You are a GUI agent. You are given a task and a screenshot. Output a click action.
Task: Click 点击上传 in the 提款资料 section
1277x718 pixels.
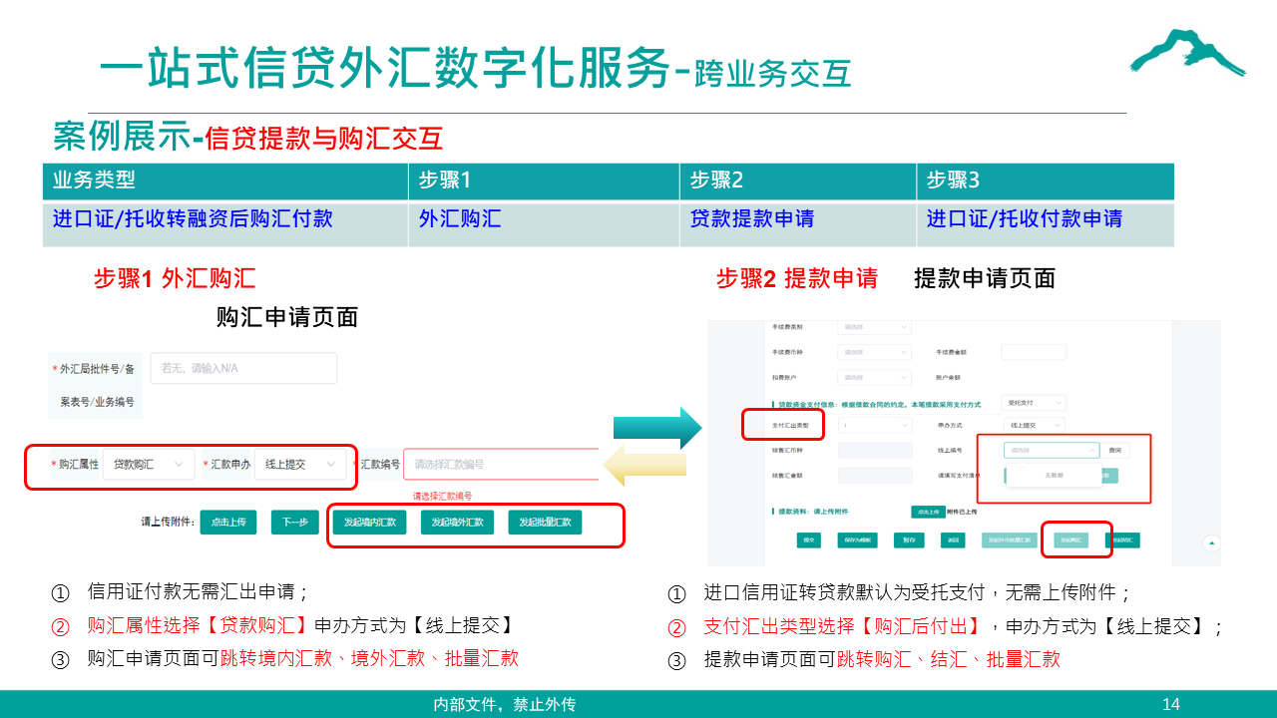click(x=929, y=512)
